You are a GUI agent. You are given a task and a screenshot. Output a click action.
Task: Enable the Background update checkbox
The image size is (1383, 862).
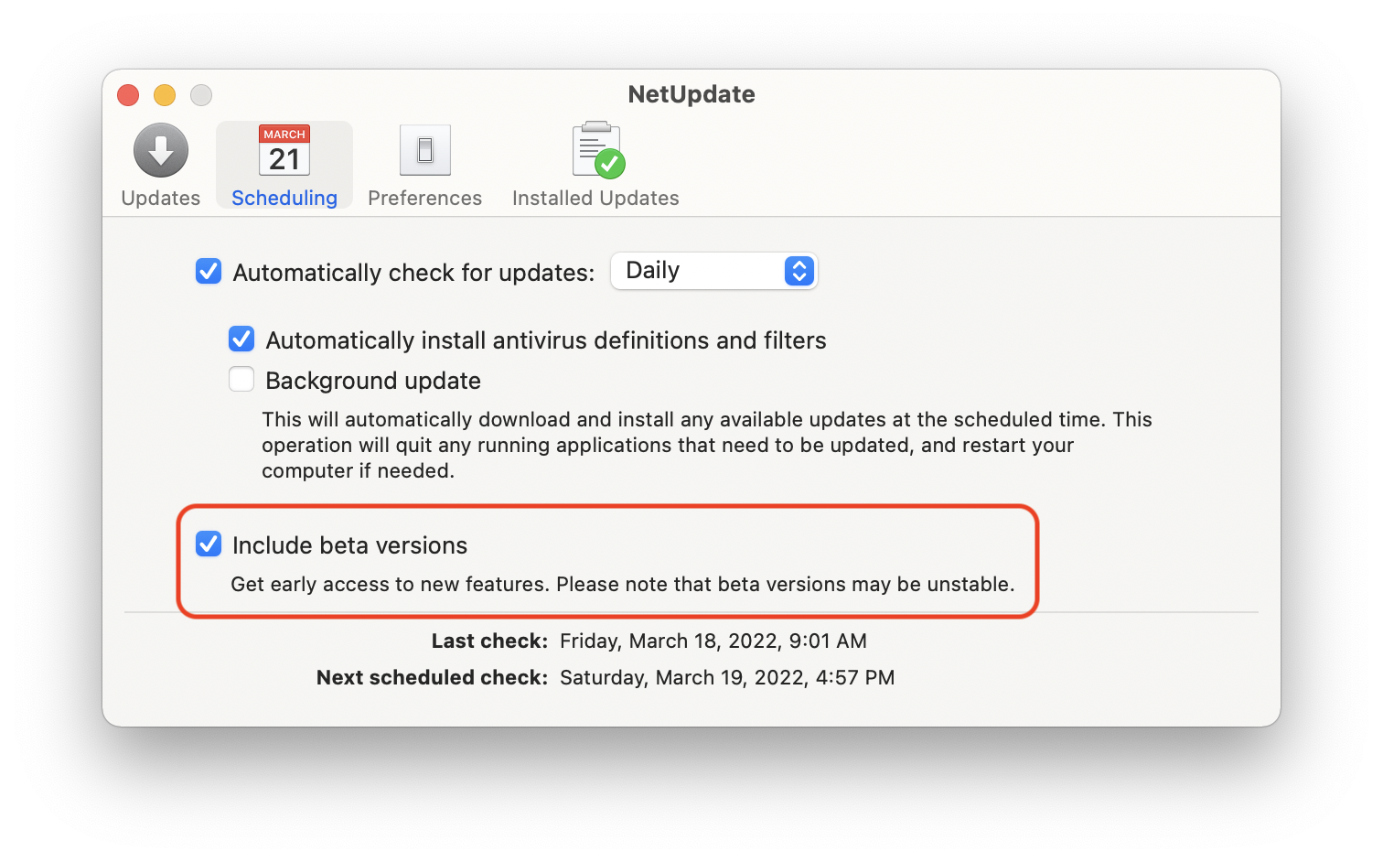pyautogui.click(x=241, y=380)
